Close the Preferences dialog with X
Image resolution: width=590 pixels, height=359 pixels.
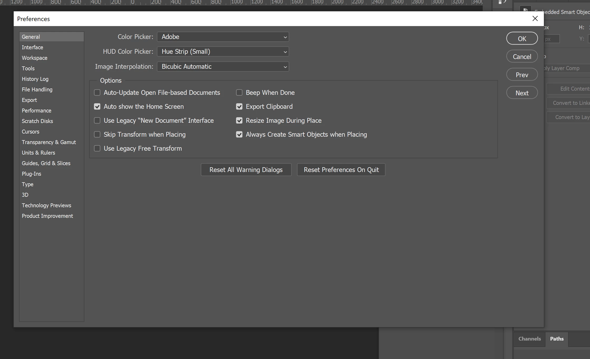click(535, 19)
